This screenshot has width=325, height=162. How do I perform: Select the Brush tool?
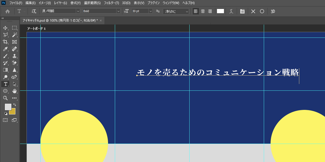click(x=5, y=56)
